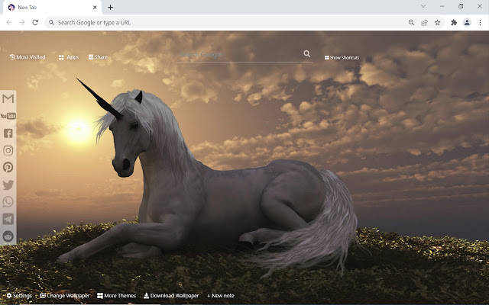Open Most Visited list
489x305 pixels.
pyautogui.click(x=28, y=57)
